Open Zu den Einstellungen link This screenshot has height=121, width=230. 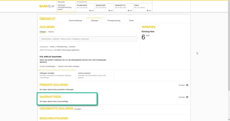point(47,66)
